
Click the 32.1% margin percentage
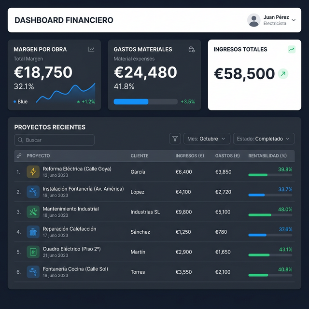[24, 86]
